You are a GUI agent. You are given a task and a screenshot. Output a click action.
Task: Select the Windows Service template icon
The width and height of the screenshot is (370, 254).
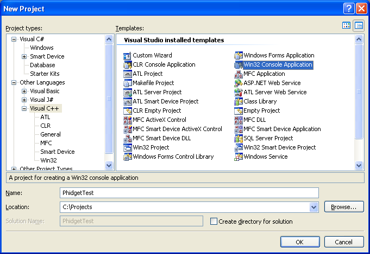tap(239, 157)
